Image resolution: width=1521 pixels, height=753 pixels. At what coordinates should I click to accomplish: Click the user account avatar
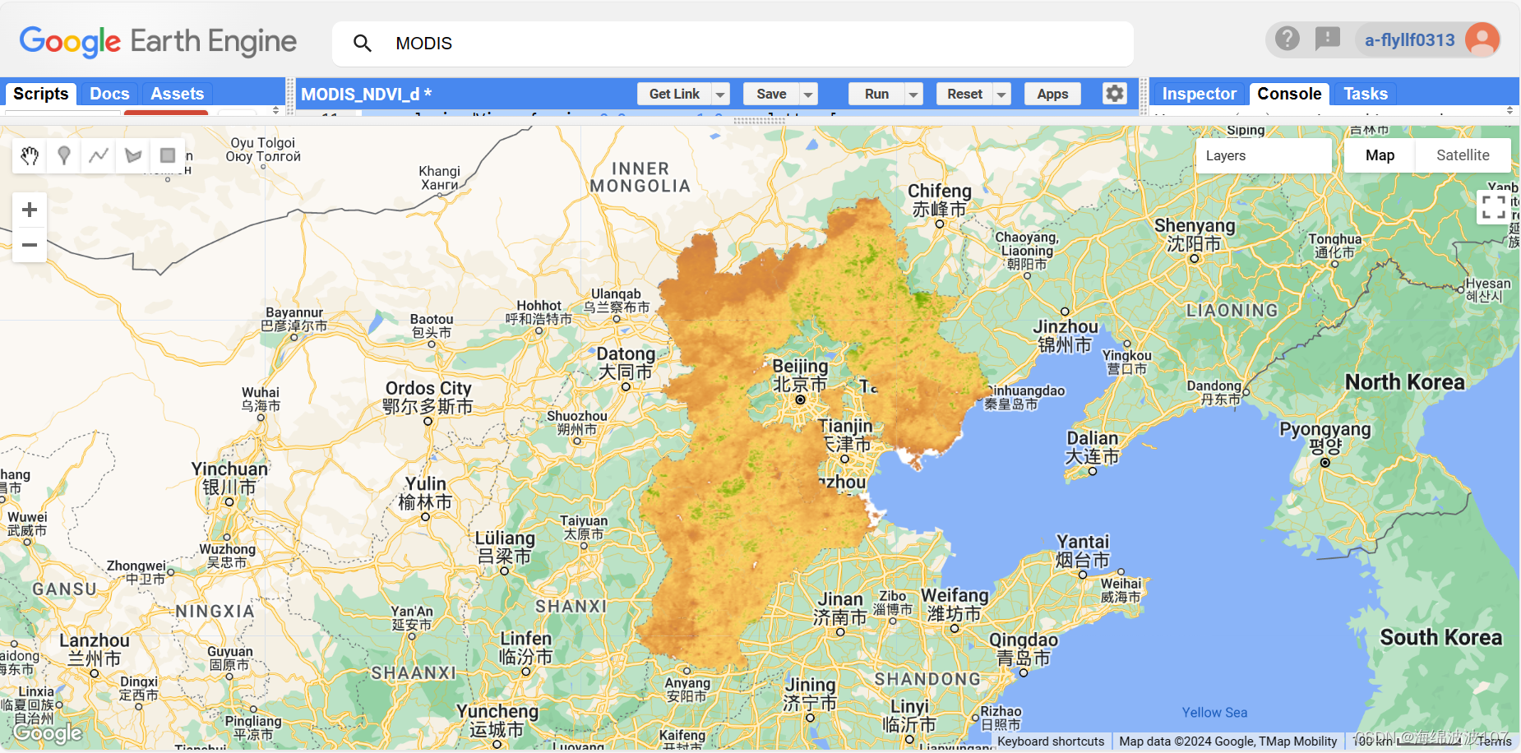[1482, 39]
